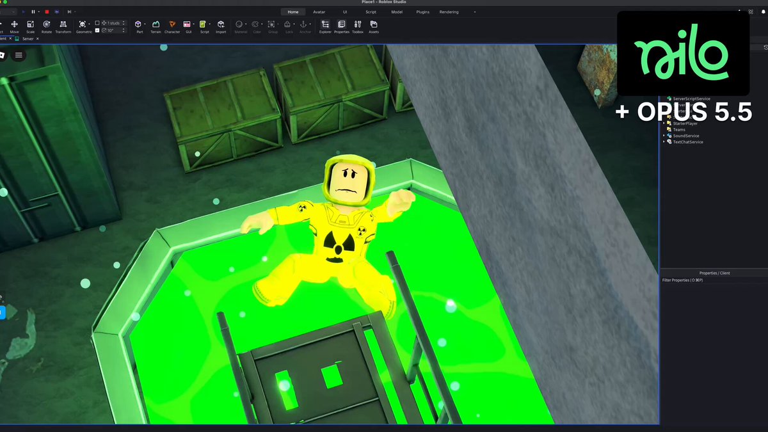
Task: Switch to the Rendering ribbon tab
Action: [x=449, y=12]
